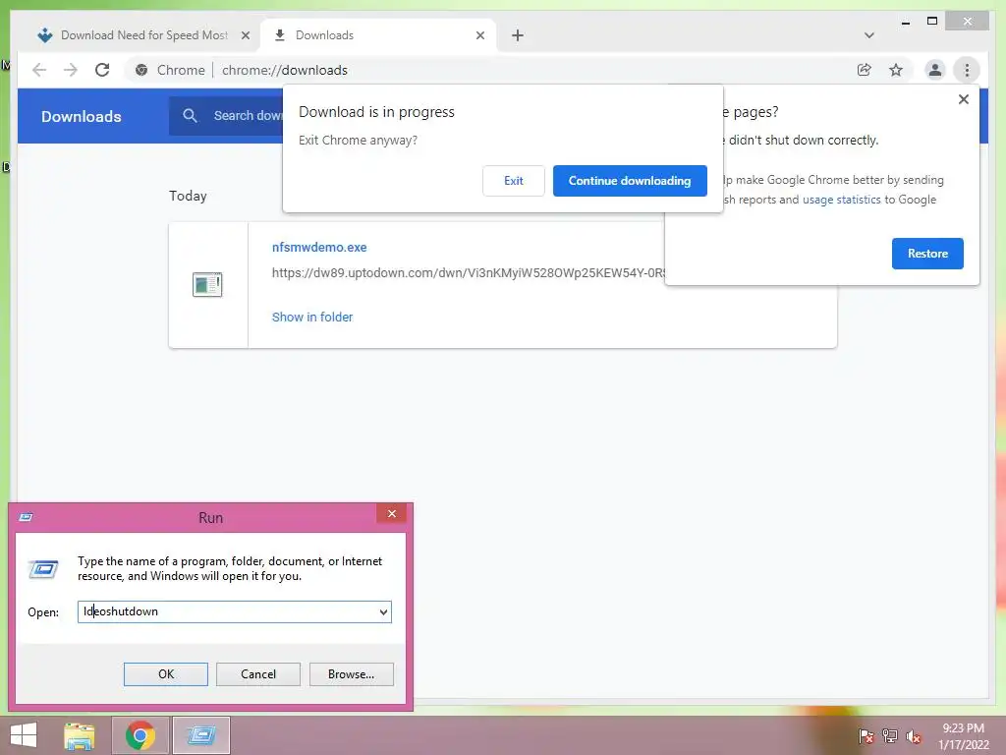Image resolution: width=1006 pixels, height=755 pixels.
Task: Click the Chrome back arrow
Action: click(39, 70)
